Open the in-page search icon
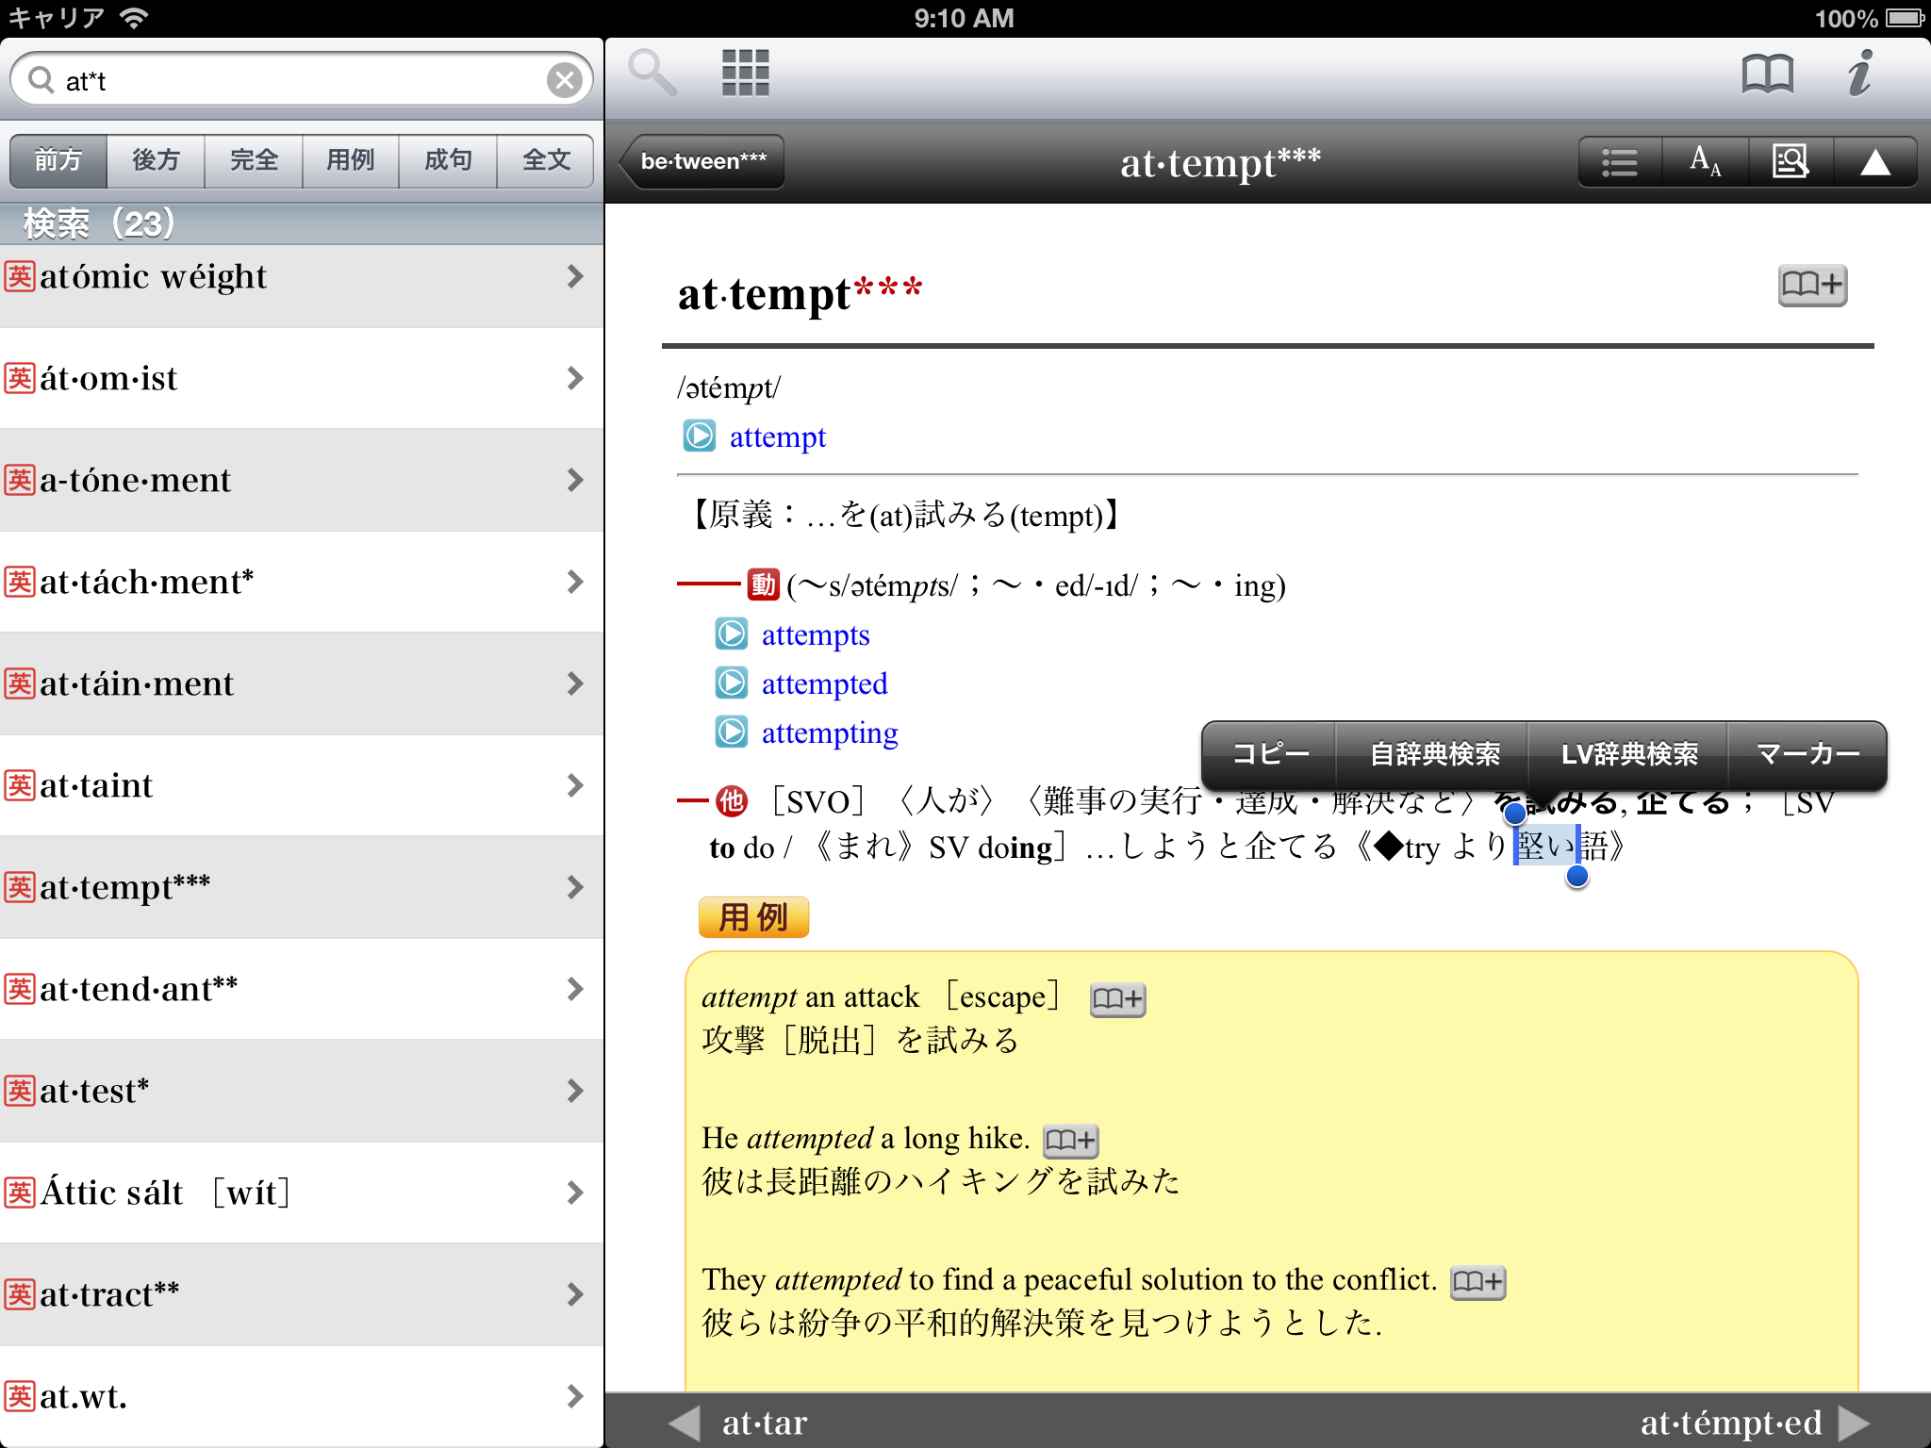The image size is (1931, 1448). pos(1790,162)
